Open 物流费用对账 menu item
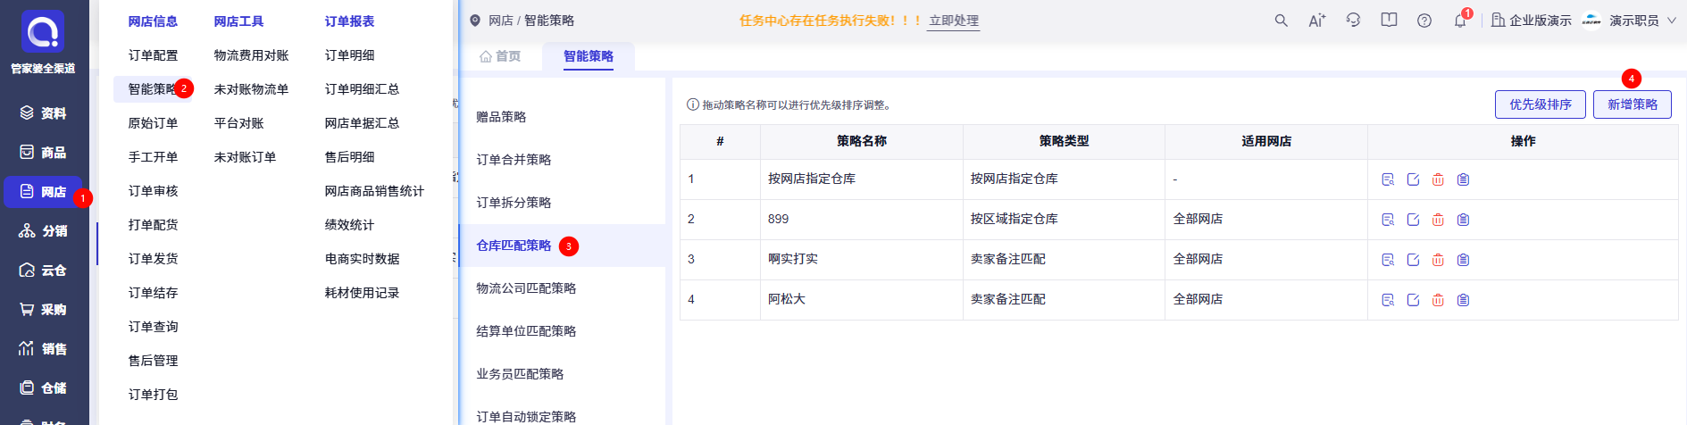Screen dimensions: 1687x425 click(251, 55)
